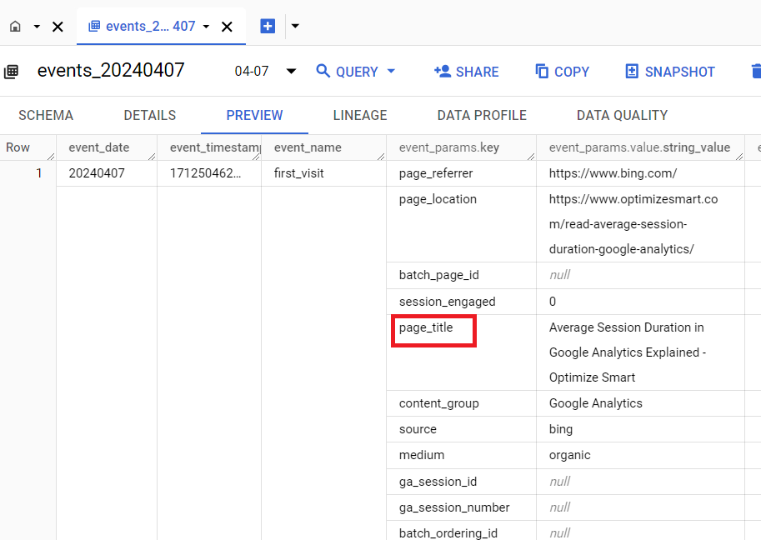The height and width of the screenshot is (540, 761).
Task: Select the Lineage tab
Action: (x=360, y=115)
